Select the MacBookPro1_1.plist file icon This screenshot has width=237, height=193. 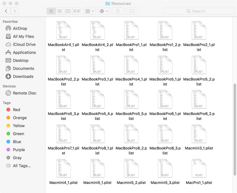(131, 30)
